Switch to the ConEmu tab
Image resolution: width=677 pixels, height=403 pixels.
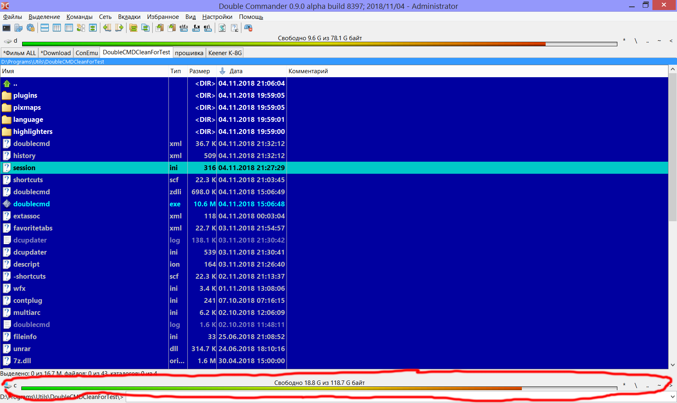click(x=87, y=53)
